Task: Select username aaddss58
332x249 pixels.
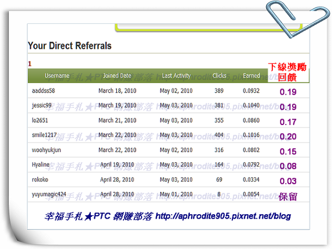Action: tap(43, 91)
